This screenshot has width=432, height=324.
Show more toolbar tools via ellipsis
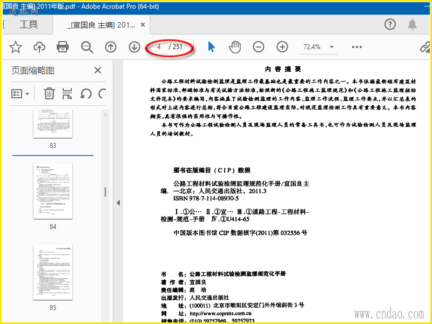coord(357,47)
